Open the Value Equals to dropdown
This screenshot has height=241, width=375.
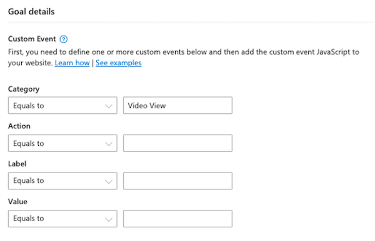click(x=62, y=219)
